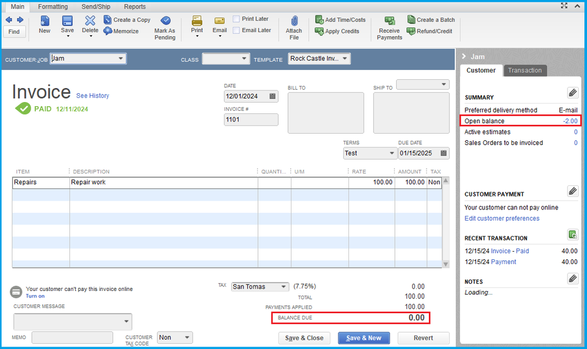Click Turn on online payment link
The image size is (587, 349).
[x=35, y=296]
